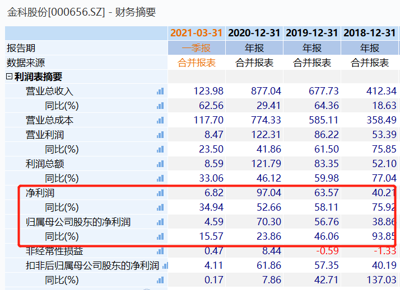Click the red -1.33 value
Screen dimensions: 400x290
385,251
